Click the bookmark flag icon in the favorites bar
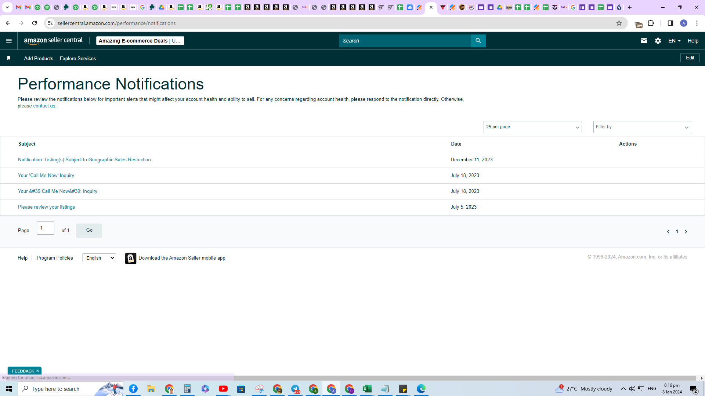Viewport: 705px width, 396px height. pos(9,58)
